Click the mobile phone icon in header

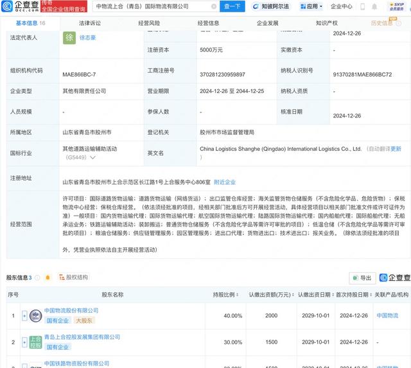coord(363,6)
